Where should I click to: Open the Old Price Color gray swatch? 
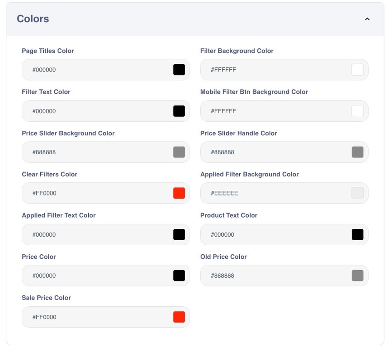click(x=357, y=276)
